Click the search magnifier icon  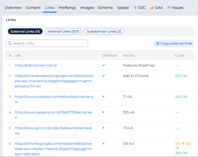point(10,43)
